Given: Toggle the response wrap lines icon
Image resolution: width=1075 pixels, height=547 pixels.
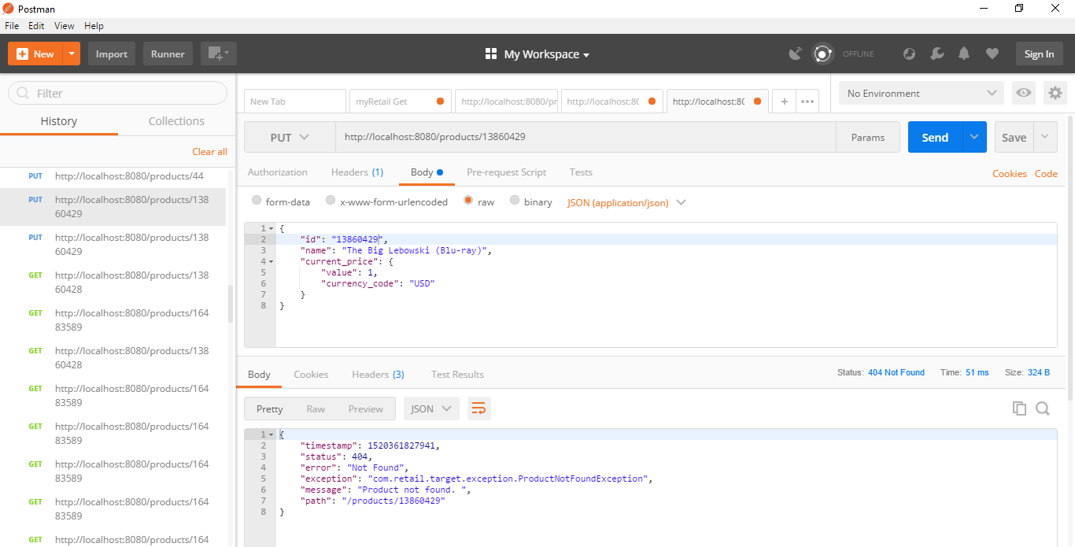Looking at the screenshot, I should click(478, 408).
